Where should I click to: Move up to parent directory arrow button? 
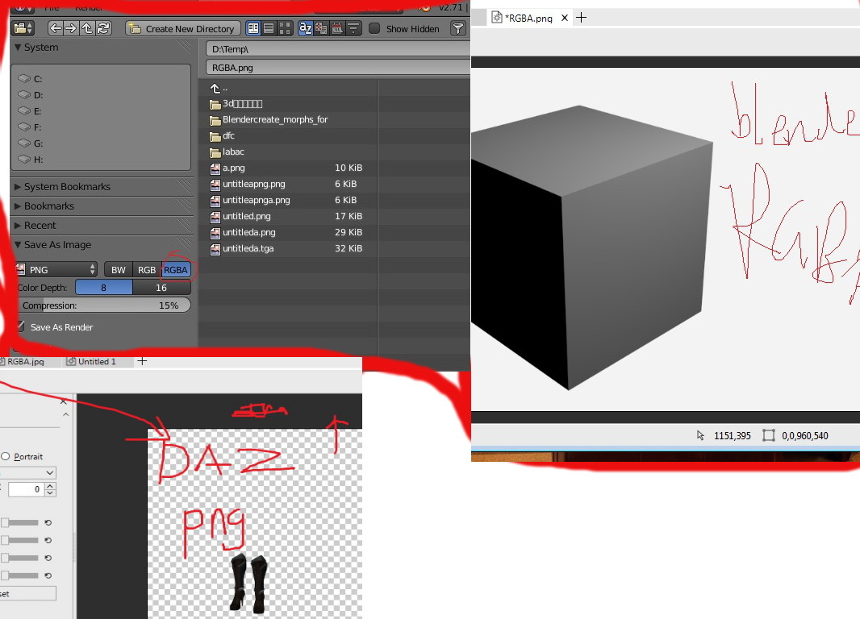(86, 28)
